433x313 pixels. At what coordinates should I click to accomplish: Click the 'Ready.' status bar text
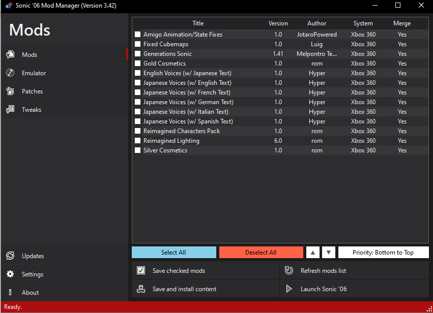pyautogui.click(x=13, y=307)
